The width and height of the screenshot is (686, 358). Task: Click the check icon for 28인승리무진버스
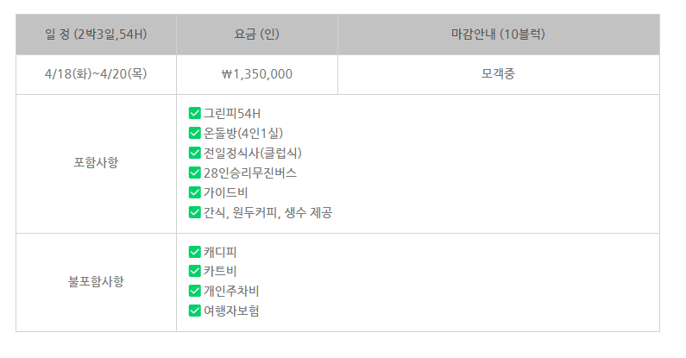[x=195, y=173]
